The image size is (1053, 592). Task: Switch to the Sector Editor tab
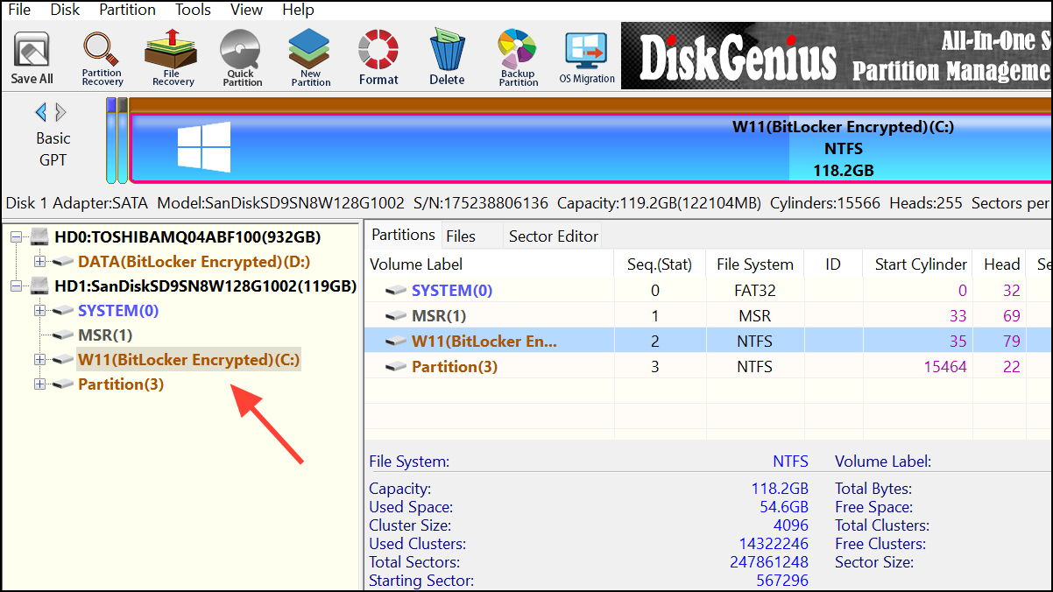click(x=554, y=236)
